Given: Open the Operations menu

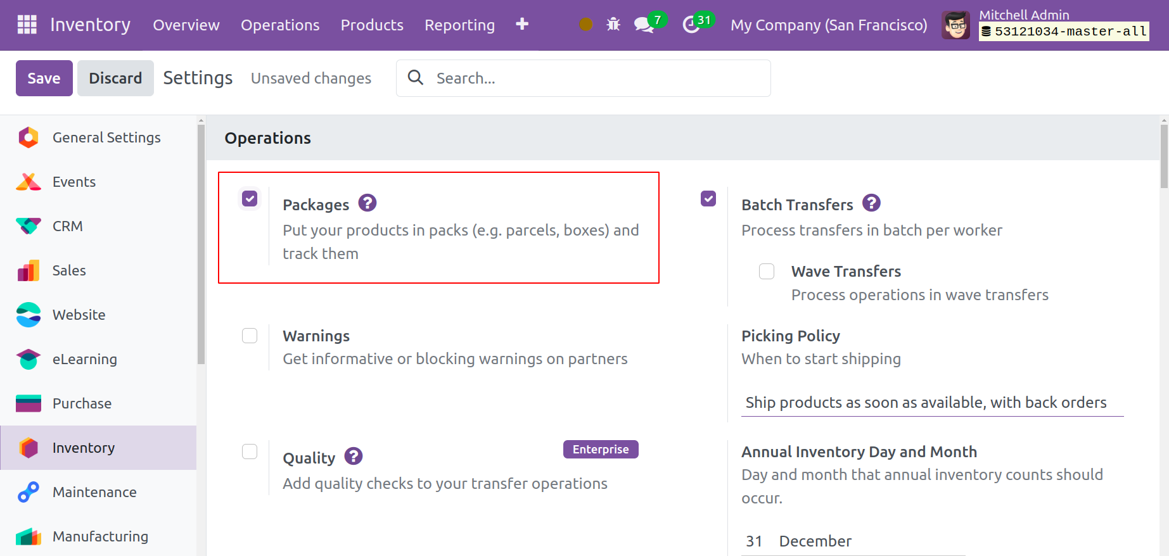Looking at the screenshot, I should pos(280,25).
